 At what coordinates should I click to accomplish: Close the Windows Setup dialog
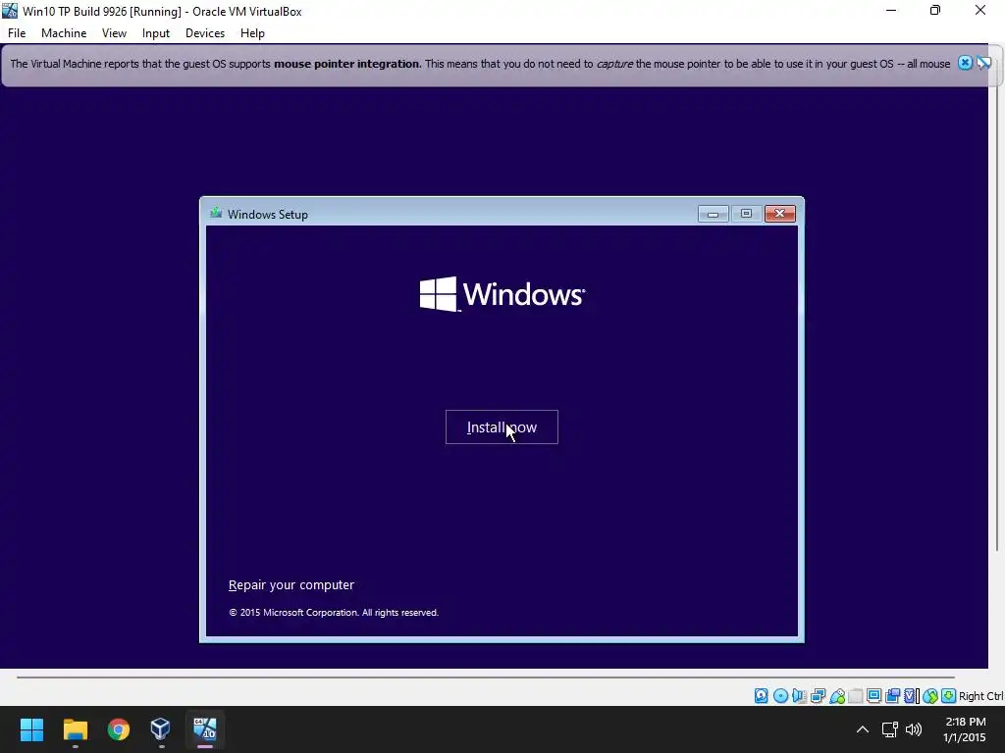(x=780, y=214)
